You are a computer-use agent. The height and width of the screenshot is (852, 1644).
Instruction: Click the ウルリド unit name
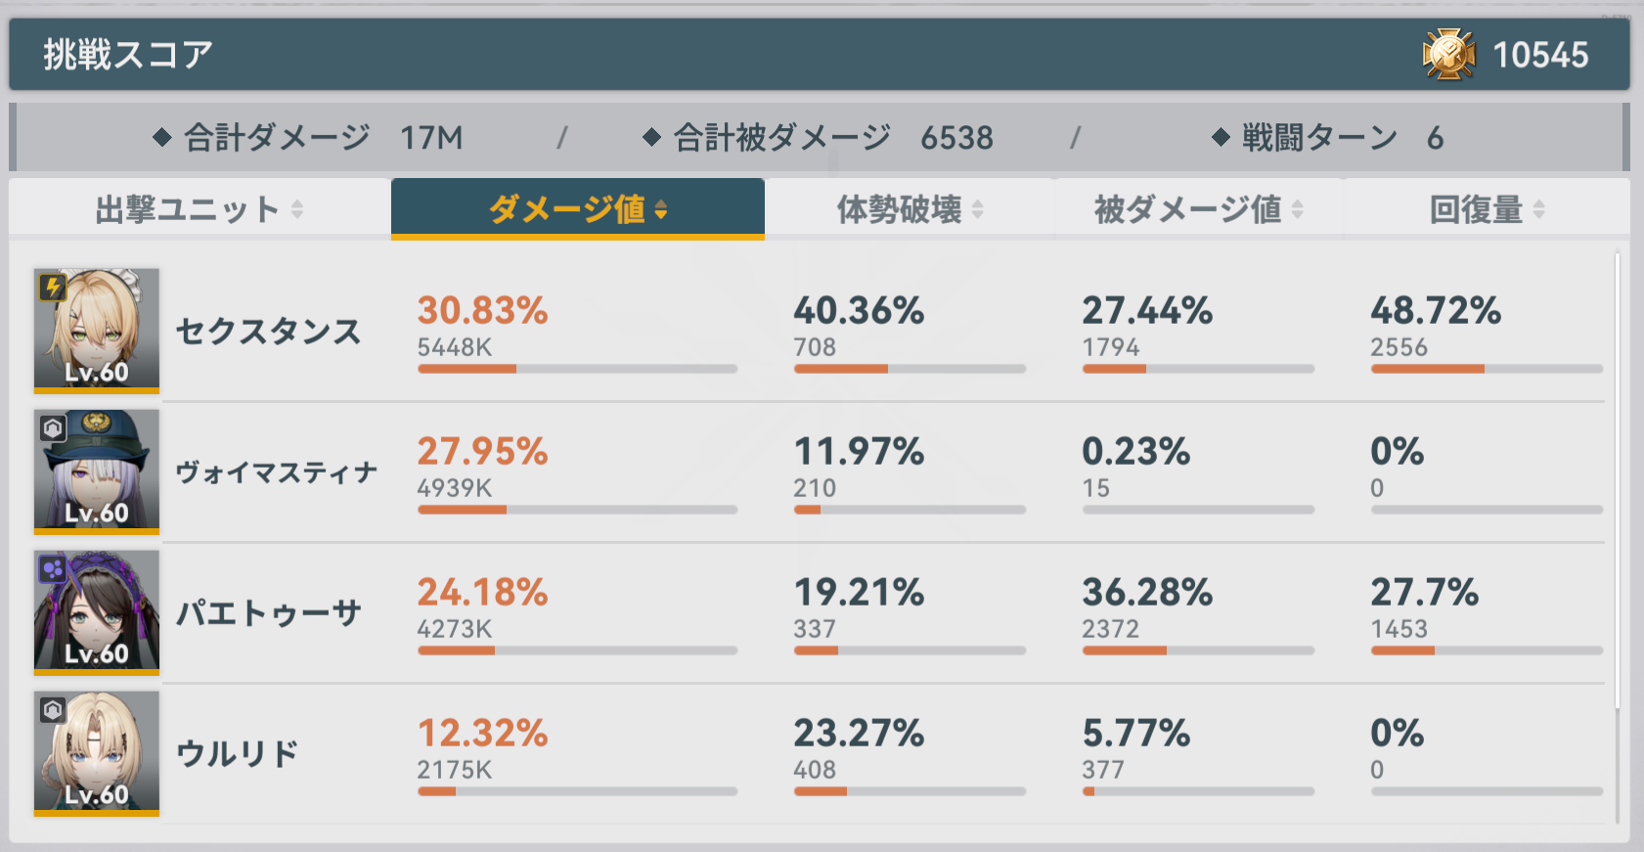click(x=238, y=754)
